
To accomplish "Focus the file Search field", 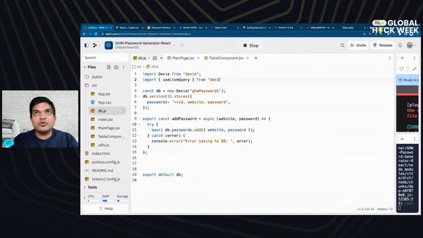I will coord(106,58).
